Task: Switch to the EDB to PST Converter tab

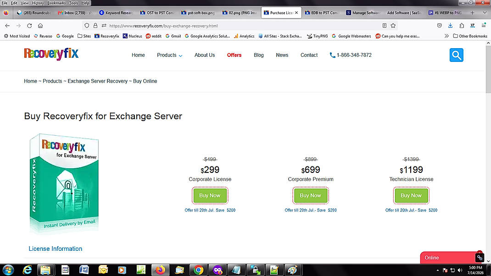Action: click(322, 13)
